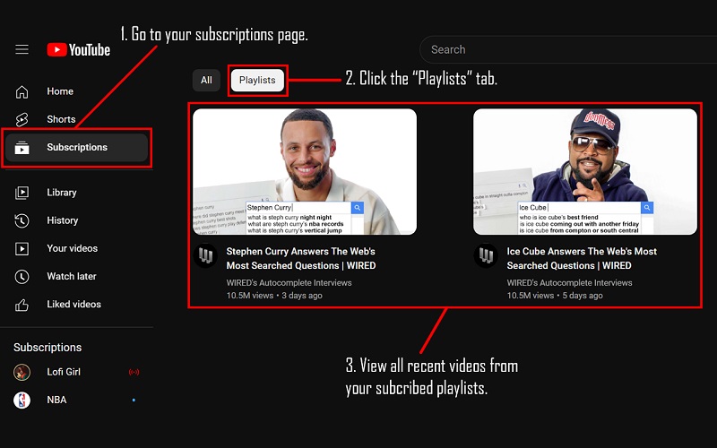
Task: Open History in the sidebar
Action: click(x=62, y=220)
